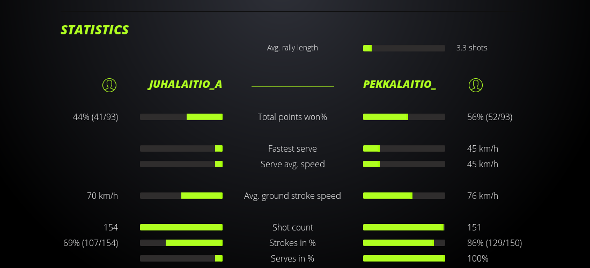This screenshot has height=268, width=590.
Task: Click the 3.3 shots rally value
Action: (472, 48)
